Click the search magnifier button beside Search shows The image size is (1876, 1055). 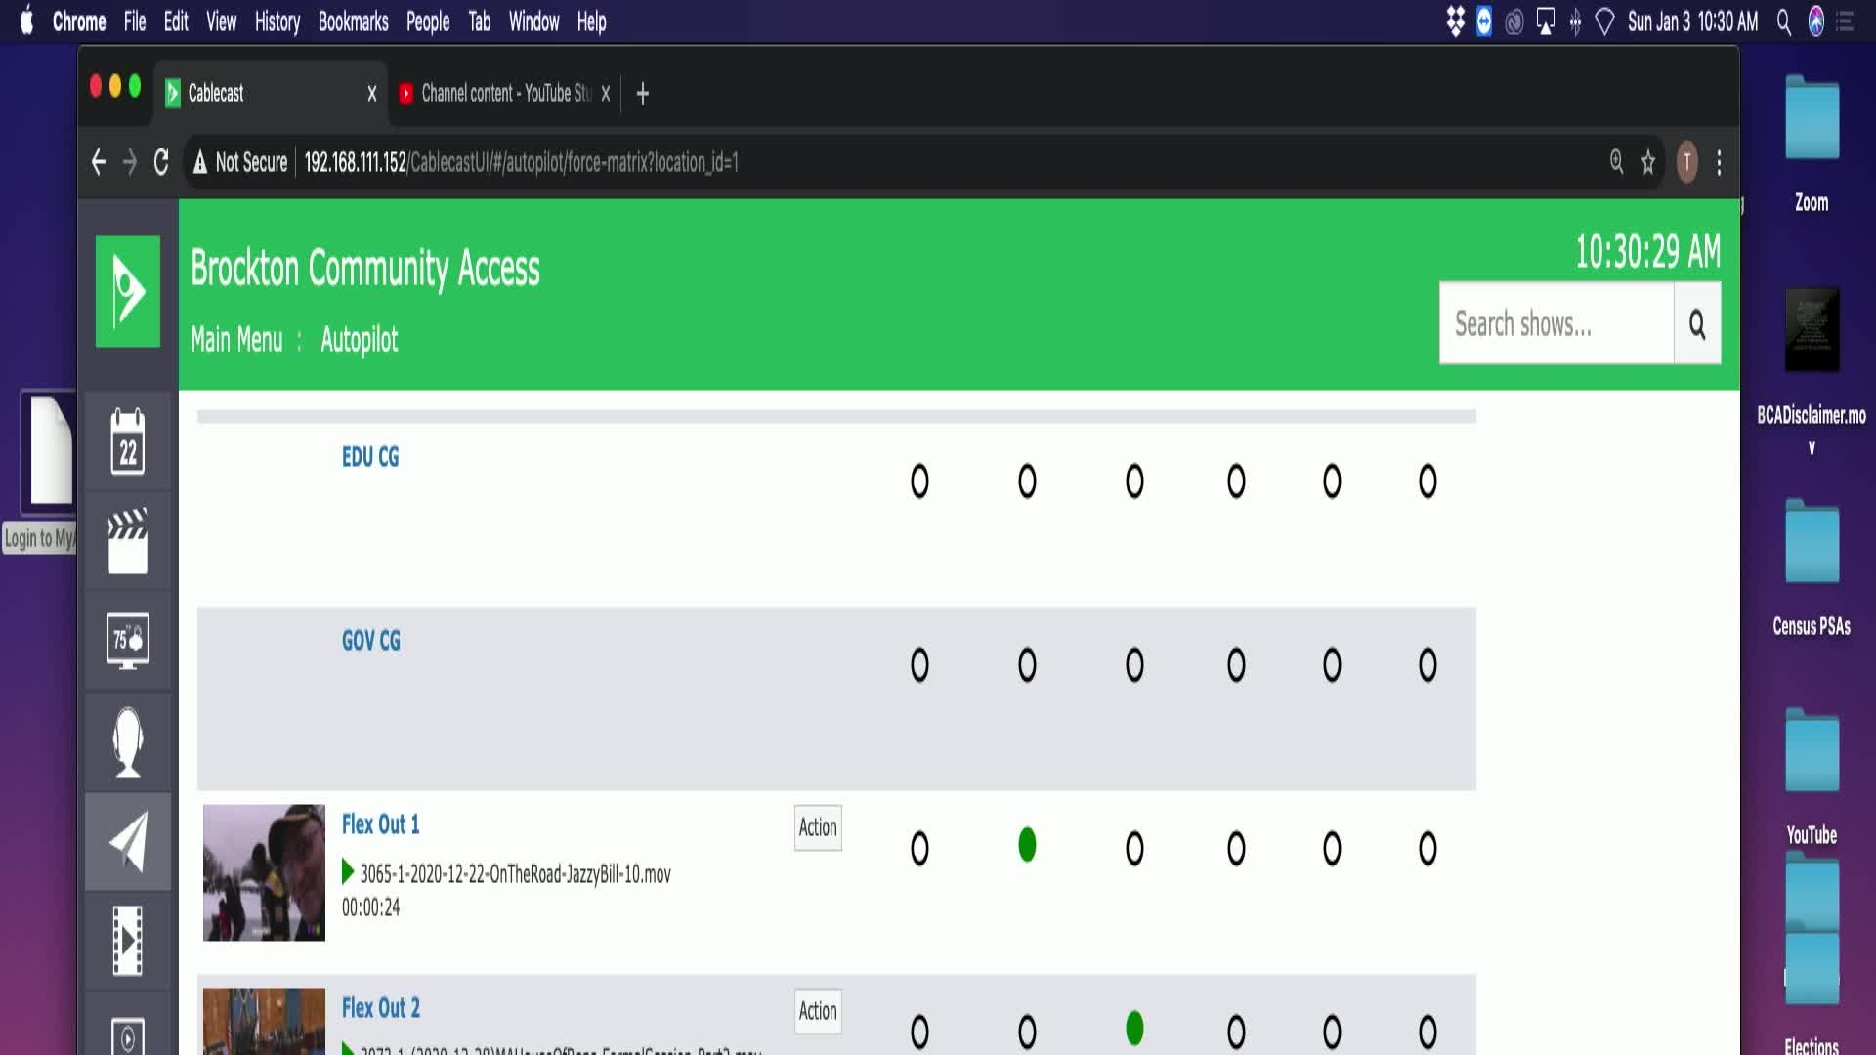click(x=1697, y=323)
